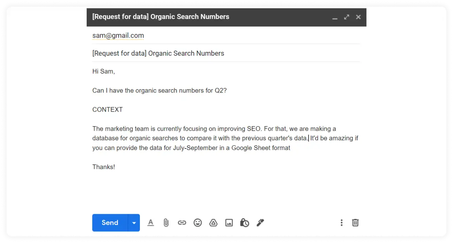Close the compose window
Screen dimensions: 453x243
(x=358, y=17)
